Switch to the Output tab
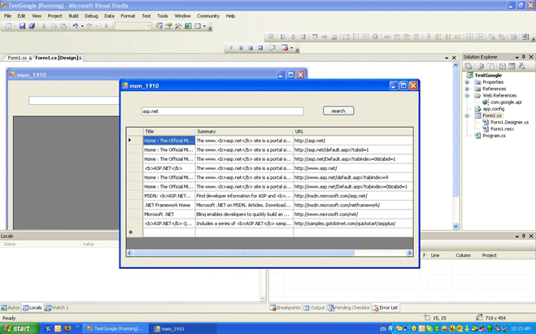The image size is (536, 334). coord(314,308)
